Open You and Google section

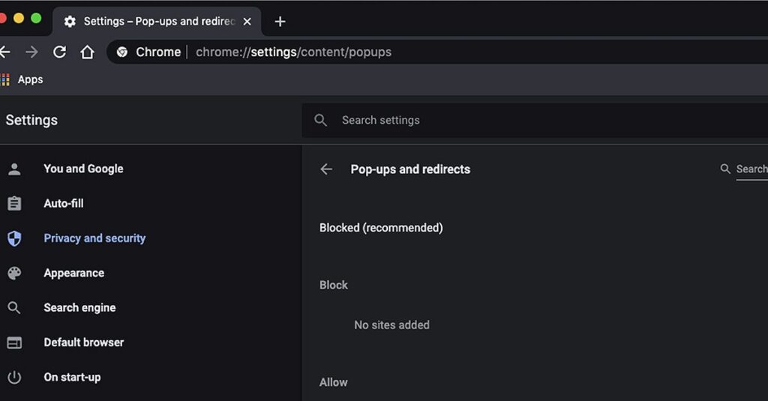point(83,169)
